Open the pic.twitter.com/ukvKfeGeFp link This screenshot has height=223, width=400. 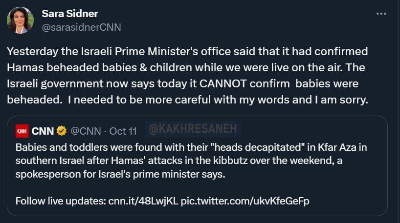pos(245,201)
